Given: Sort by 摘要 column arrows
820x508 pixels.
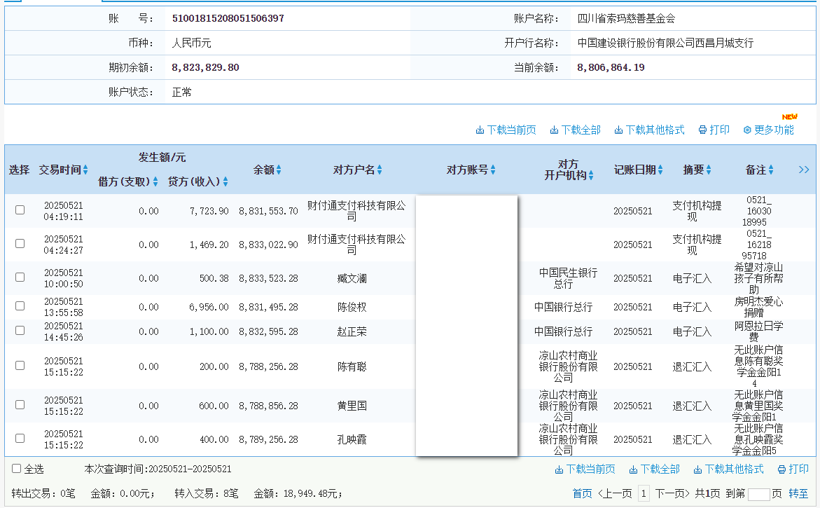Looking at the screenshot, I should (709, 170).
